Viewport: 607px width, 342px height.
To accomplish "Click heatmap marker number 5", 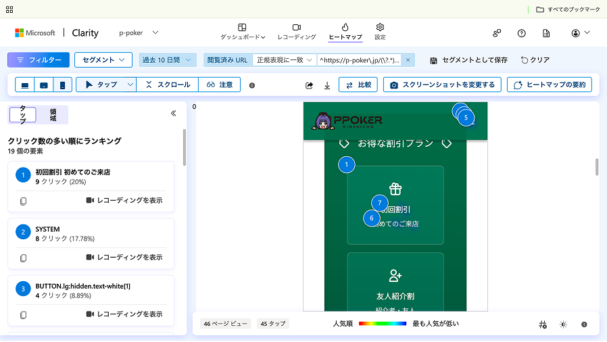I will pos(466,118).
